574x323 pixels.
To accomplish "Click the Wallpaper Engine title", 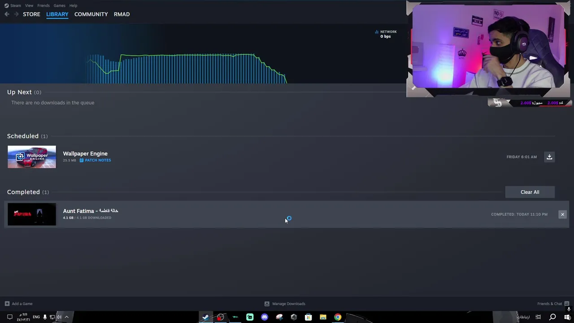I will click(x=85, y=153).
